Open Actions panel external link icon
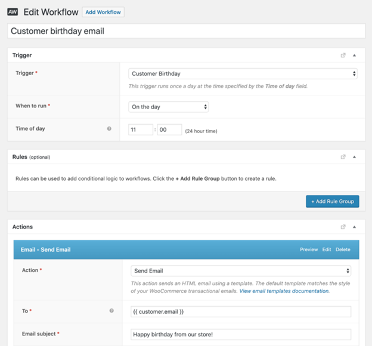The image size is (372, 346). (343, 227)
